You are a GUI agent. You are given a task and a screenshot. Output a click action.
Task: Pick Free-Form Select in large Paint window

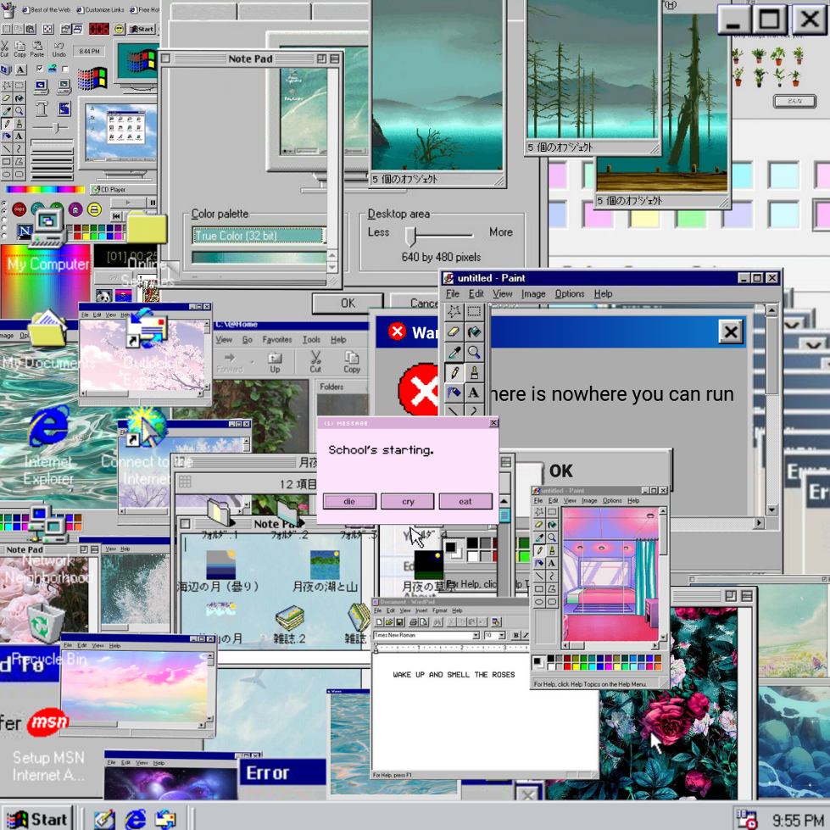[x=454, y=312]
